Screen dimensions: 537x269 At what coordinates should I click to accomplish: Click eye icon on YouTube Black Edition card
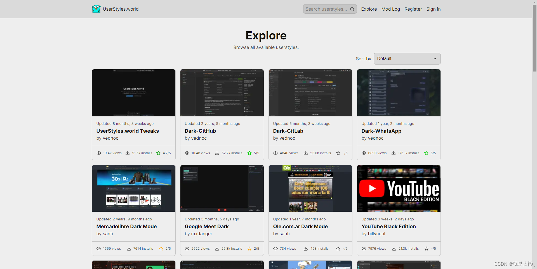tap(364, 249)
